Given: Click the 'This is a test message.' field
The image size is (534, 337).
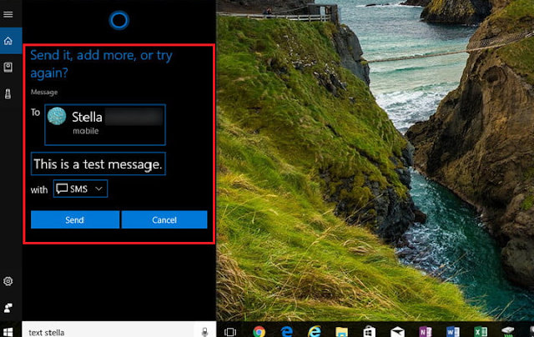Looking at the screenshot, I should coord(98,164).
